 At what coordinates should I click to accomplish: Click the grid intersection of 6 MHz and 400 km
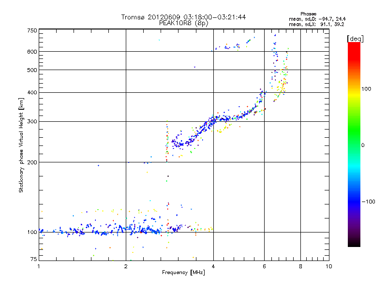point(264,92)
